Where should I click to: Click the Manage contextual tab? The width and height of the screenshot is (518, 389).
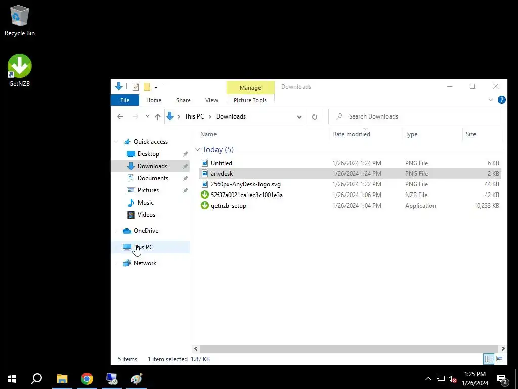pos(250,88)
